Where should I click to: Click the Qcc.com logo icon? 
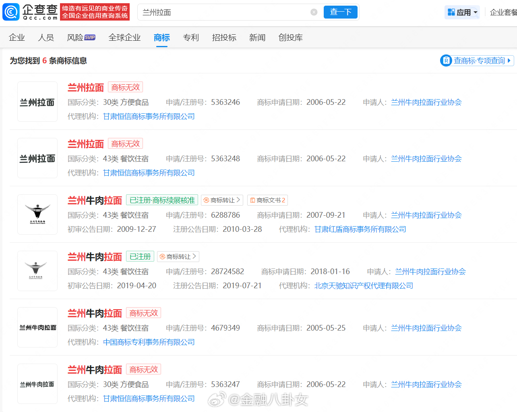[11, 12]
